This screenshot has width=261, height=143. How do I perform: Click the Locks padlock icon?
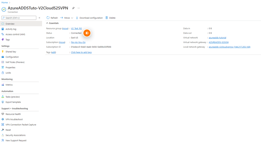(x=3, y=73)
